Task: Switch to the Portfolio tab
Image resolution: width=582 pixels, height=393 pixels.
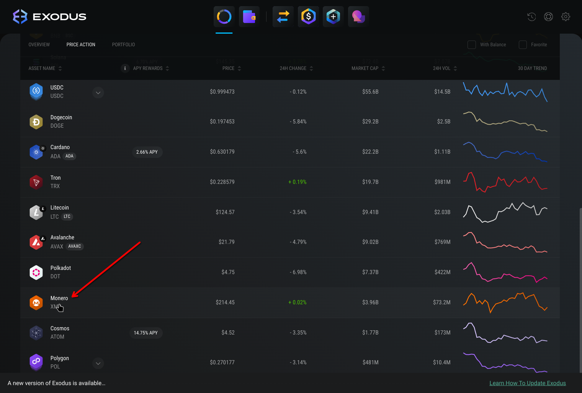Action: 123,45
